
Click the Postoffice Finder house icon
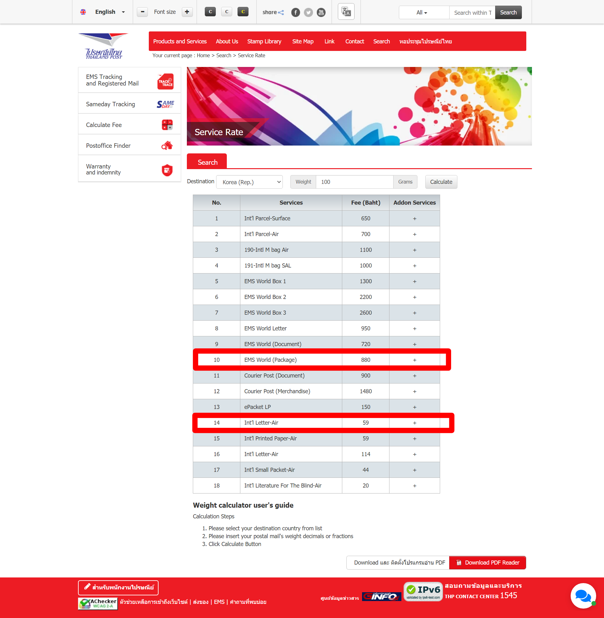[167, 146]
